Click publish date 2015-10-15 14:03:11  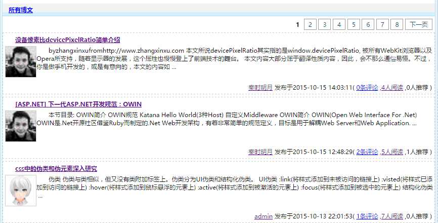[322, 87]
